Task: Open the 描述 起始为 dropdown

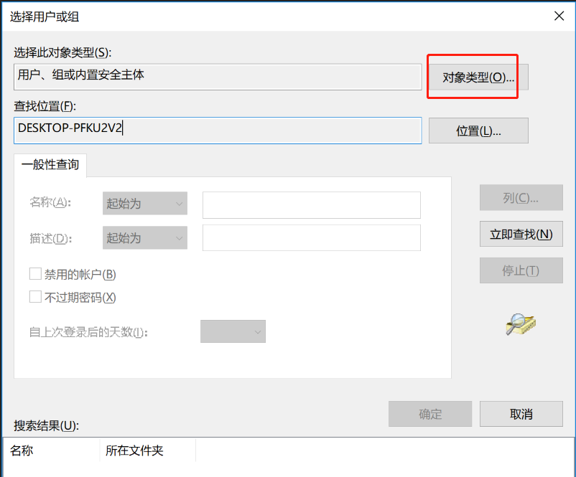Action: tap(144, 238)
